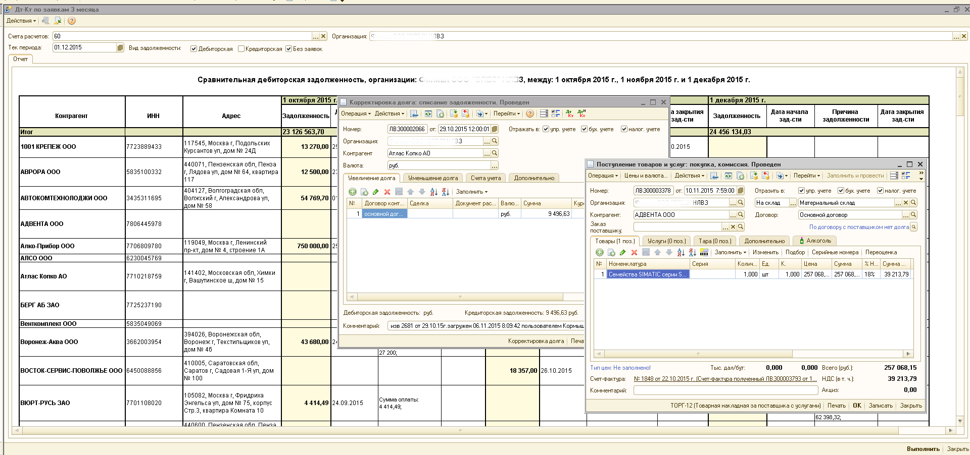
Task: Sort ascending in Корректировка долга table
Action: [433, 192]
